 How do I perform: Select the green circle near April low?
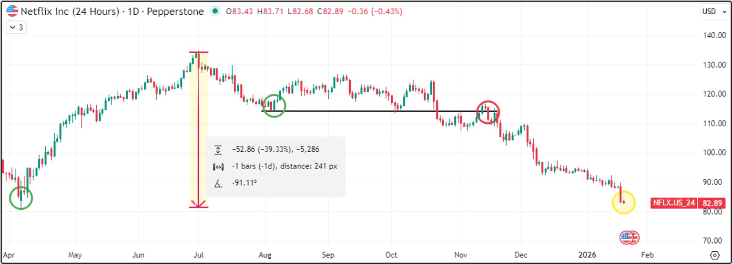pos(21,198)
